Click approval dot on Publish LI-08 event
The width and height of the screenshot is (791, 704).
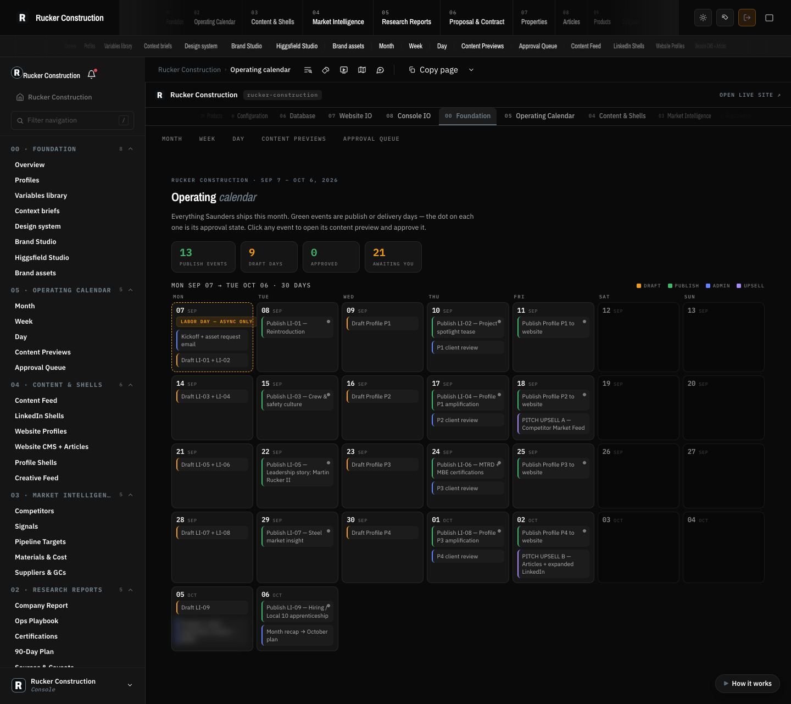coord(499,531)
